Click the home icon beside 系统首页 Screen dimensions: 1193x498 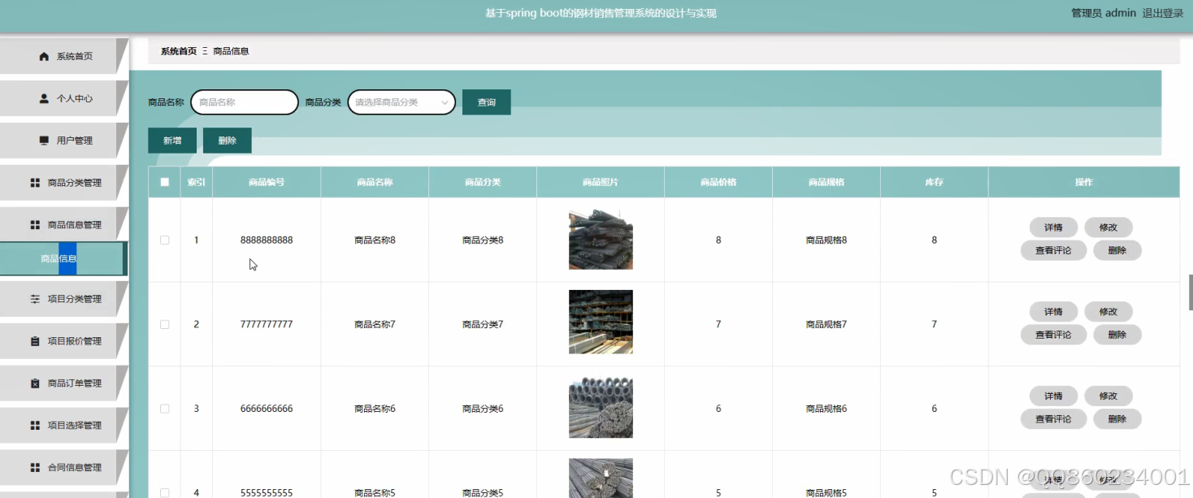pos(44,56)
